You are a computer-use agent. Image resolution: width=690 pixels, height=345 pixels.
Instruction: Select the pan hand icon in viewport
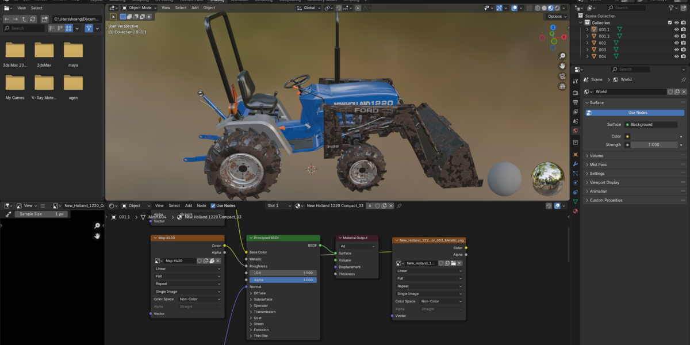[x=562, y=66]
